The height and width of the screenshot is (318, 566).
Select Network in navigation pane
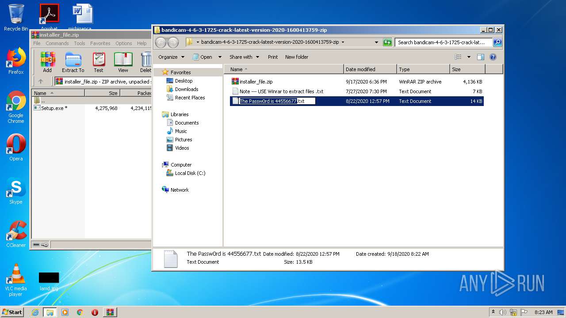coord(176,190)
